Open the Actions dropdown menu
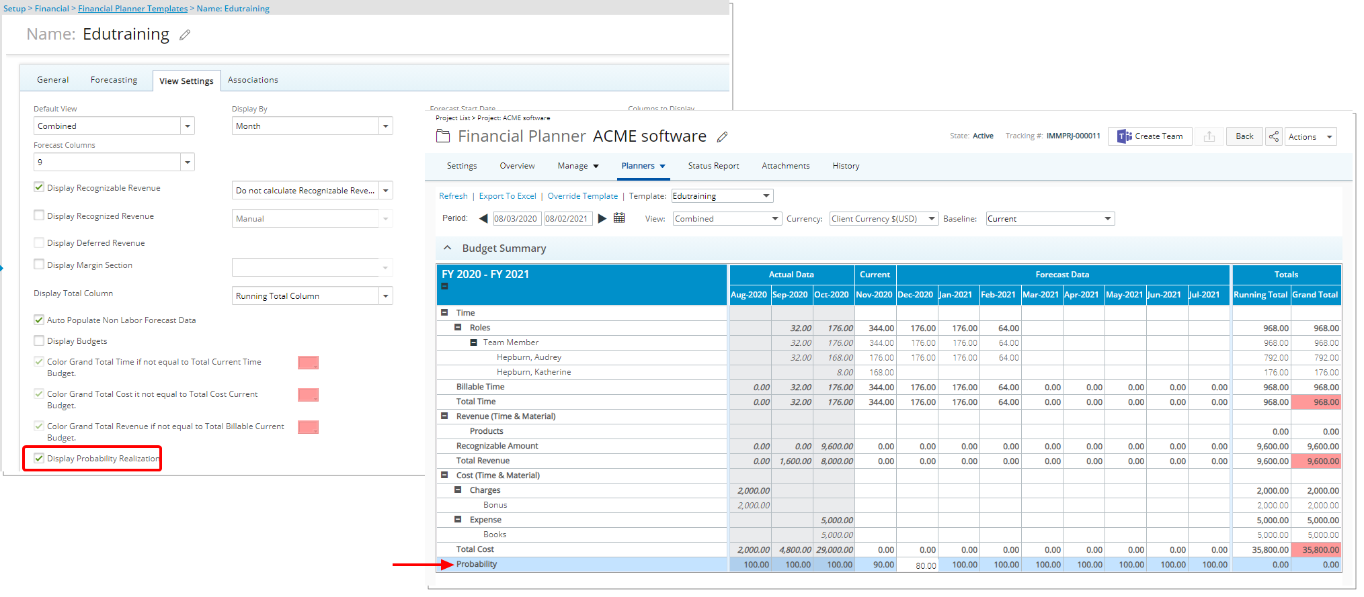 tap(1311, 136)
